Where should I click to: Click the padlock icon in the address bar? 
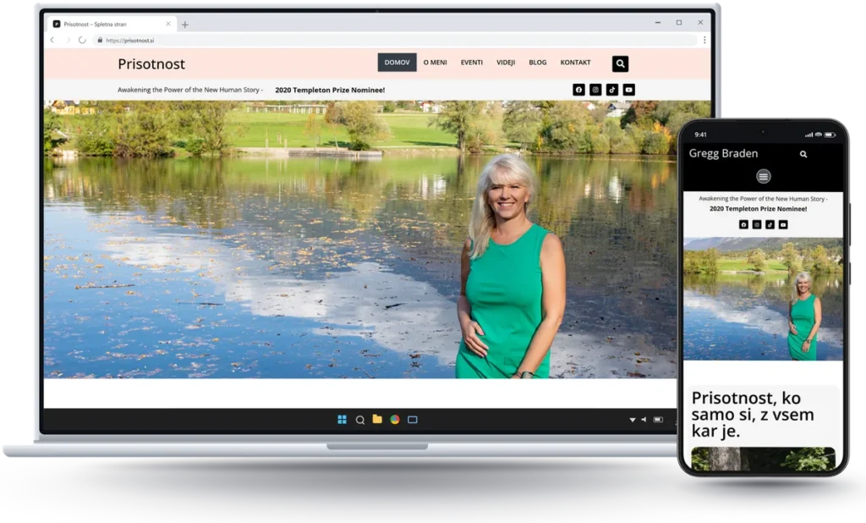coord(100,40)
